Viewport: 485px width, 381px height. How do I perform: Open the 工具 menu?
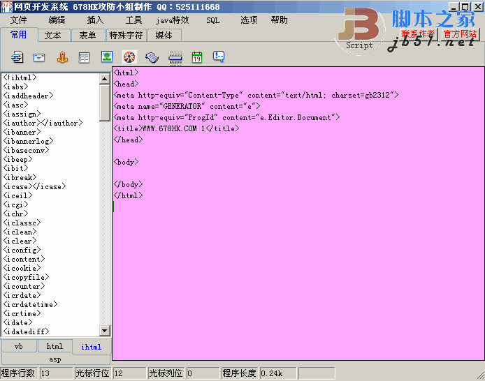[x=133, y=20]
